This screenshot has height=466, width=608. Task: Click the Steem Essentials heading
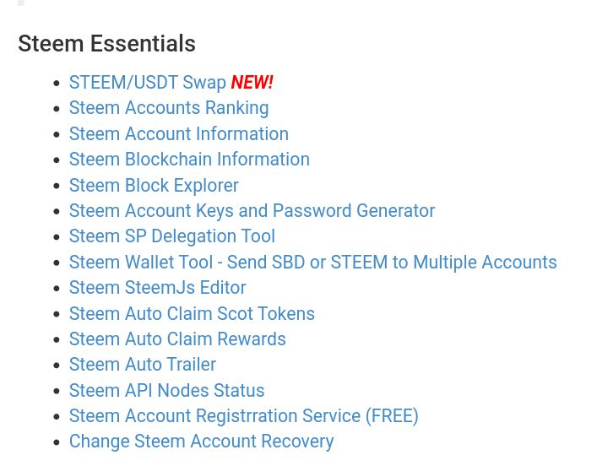106,43
